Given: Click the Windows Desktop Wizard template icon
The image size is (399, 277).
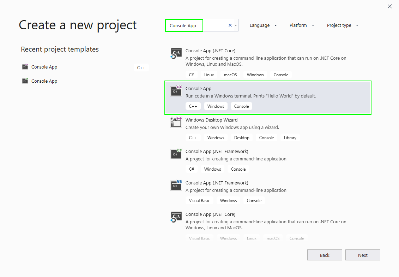Looking at the screenshot, I should (x=176, y=122).
